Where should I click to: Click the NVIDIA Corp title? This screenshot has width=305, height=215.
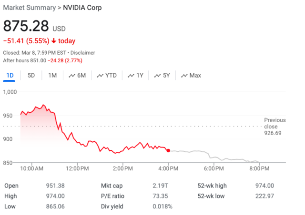[x=82, y=8]
